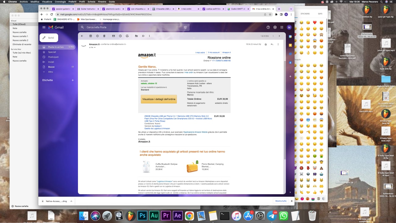Show search options in Gmail search bar
The image size is (396, 223).
tap(185, 27)
